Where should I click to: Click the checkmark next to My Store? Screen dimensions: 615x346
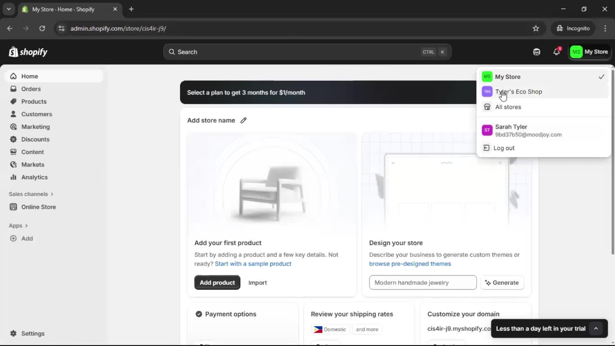[x=601, y=77]
